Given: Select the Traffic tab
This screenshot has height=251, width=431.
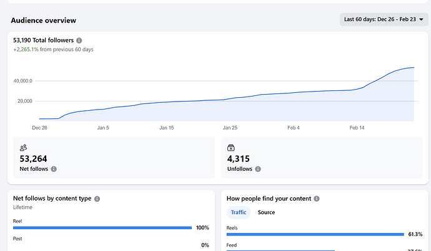Looking at the screenshot, I should 239,212.
